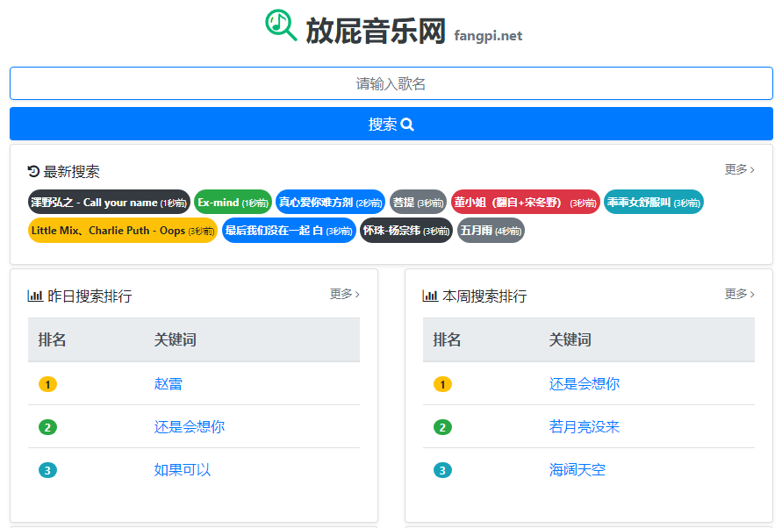Open 更多 next to 最新搜索
The image size is (782, 528).
738,171
